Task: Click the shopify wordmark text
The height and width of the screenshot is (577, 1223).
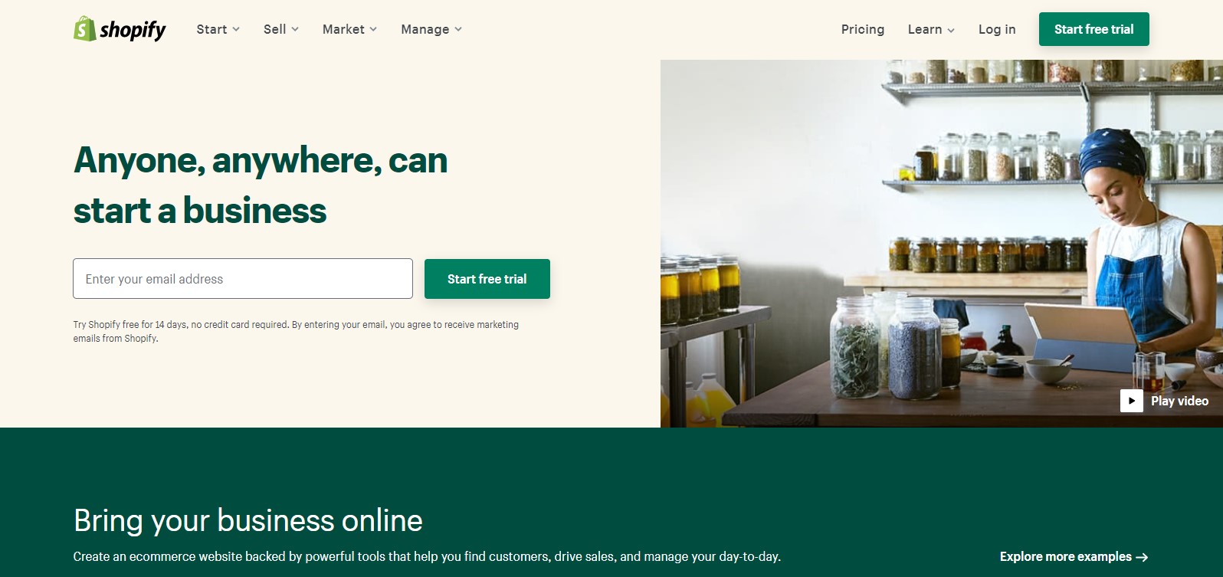Action: coord(133,30)
